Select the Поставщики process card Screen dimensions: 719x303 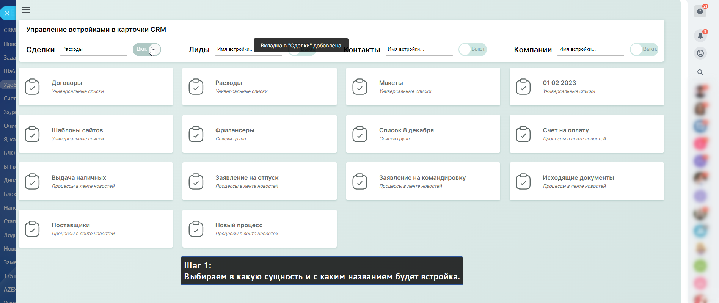pos(96,229)
